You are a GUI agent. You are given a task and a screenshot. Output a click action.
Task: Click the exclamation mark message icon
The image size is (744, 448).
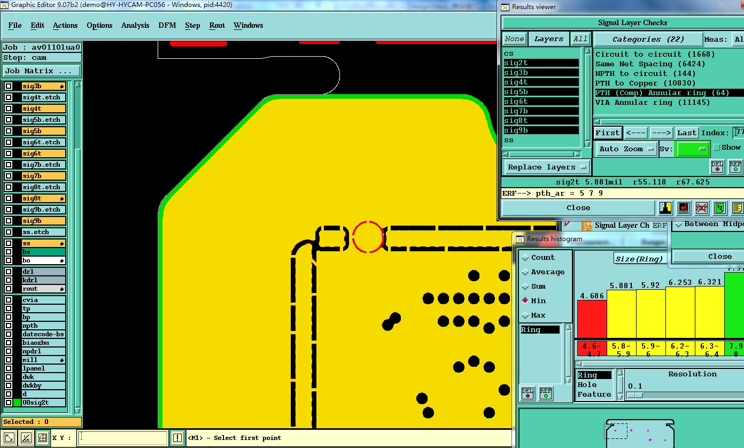[177, 438]
